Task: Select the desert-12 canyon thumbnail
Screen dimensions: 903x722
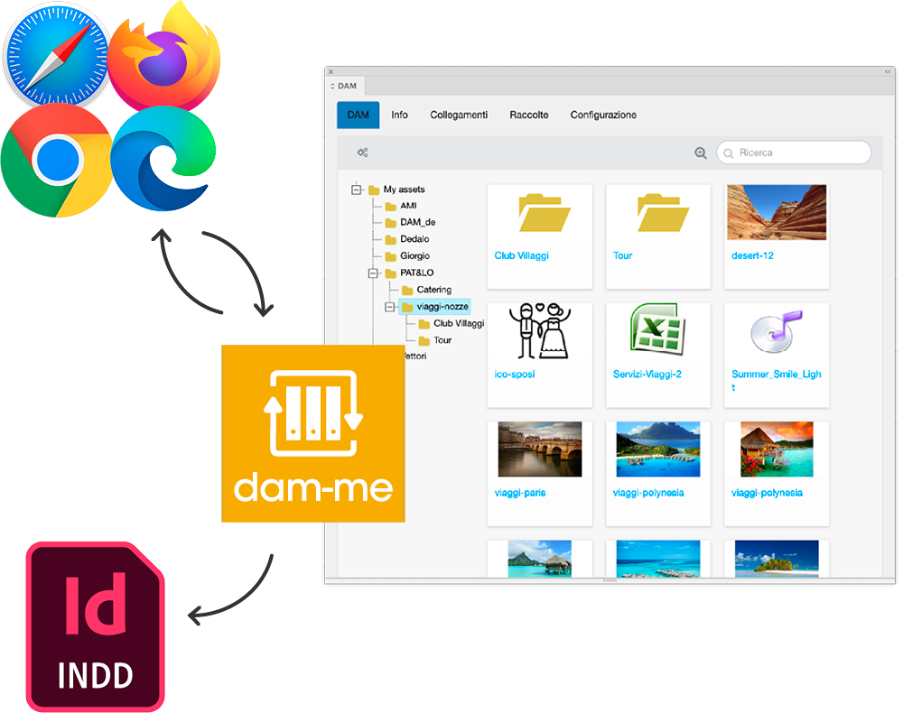Action: click(777, 212)
